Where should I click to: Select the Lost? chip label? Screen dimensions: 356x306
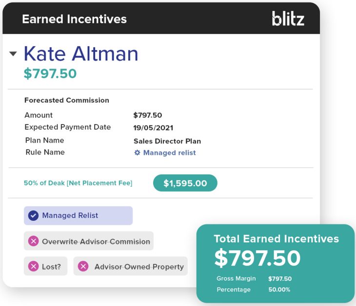(51, 267)
